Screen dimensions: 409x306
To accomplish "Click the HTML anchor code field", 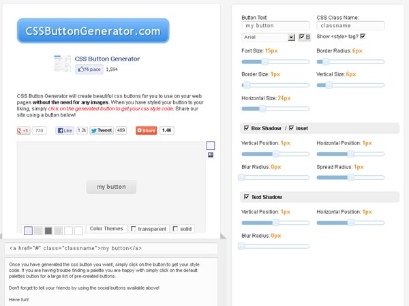I will click(x=111, y=248).
